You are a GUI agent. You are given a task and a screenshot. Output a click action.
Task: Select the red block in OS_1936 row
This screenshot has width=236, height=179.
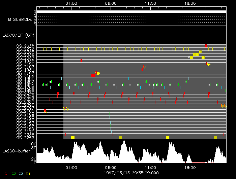(x=82, y=61)
